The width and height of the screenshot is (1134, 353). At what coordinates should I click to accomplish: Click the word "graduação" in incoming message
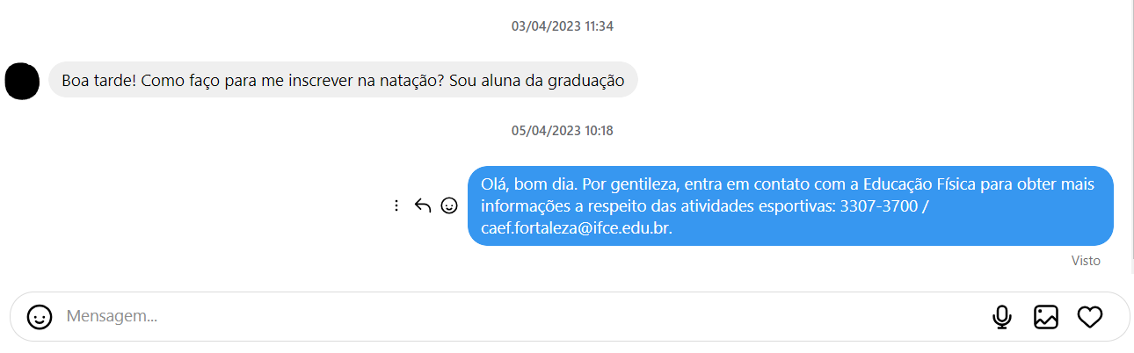587,80
